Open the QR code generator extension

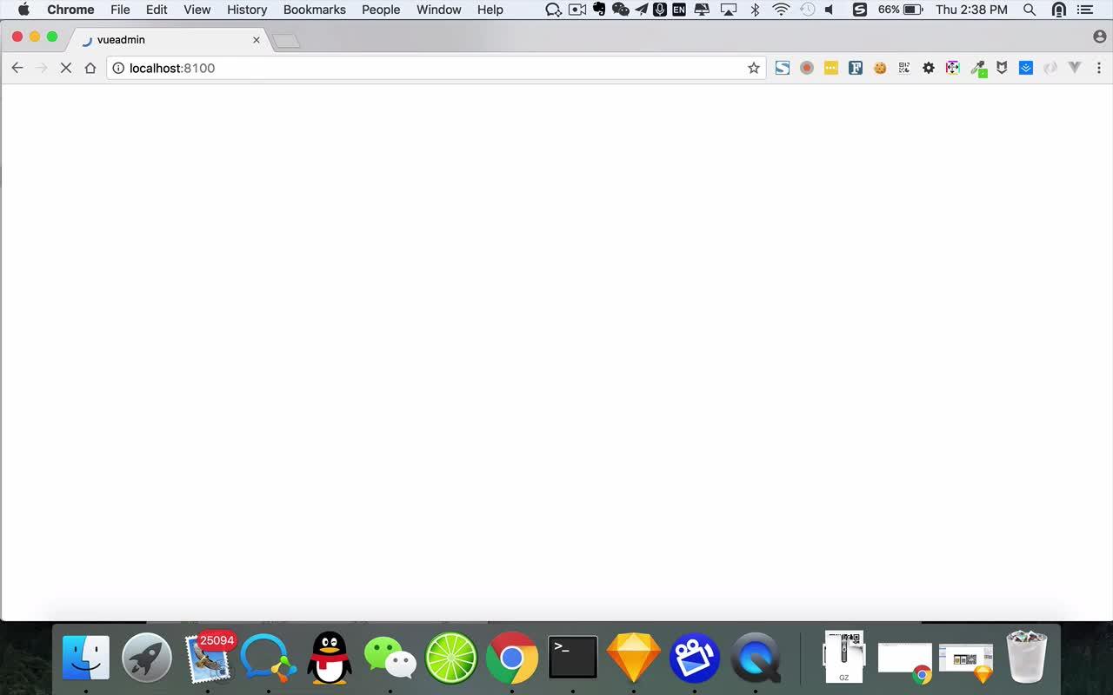[x=904, y=68]
